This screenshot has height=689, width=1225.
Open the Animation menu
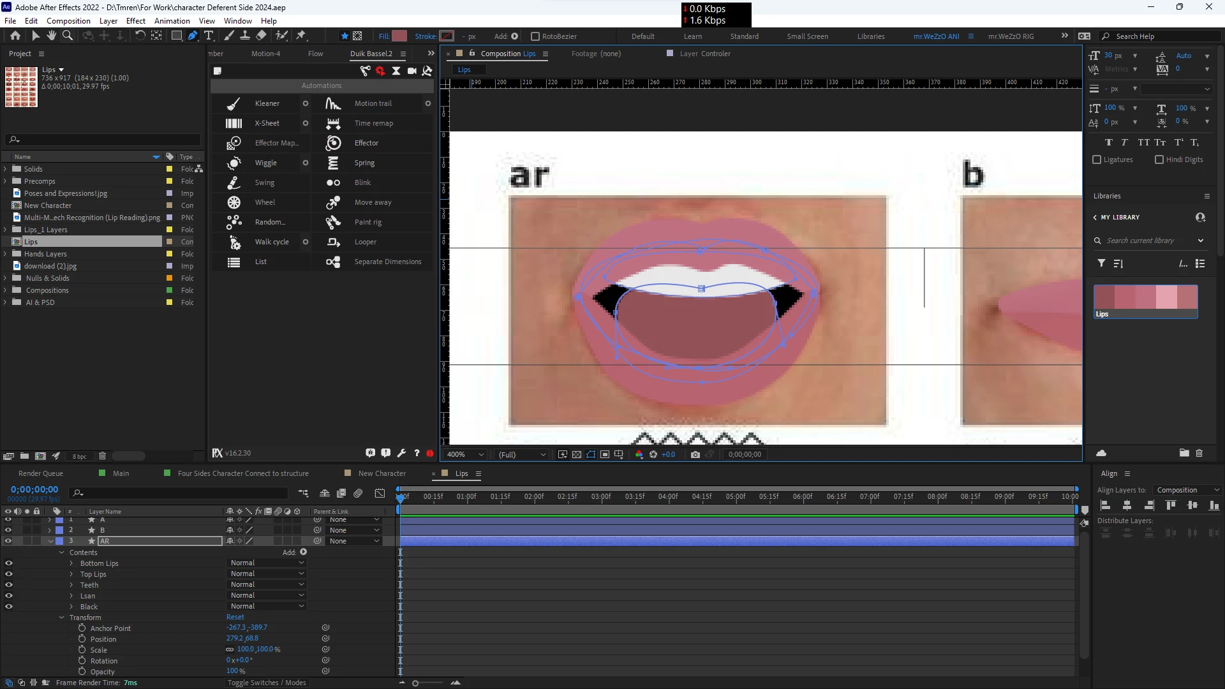point(172,21)
